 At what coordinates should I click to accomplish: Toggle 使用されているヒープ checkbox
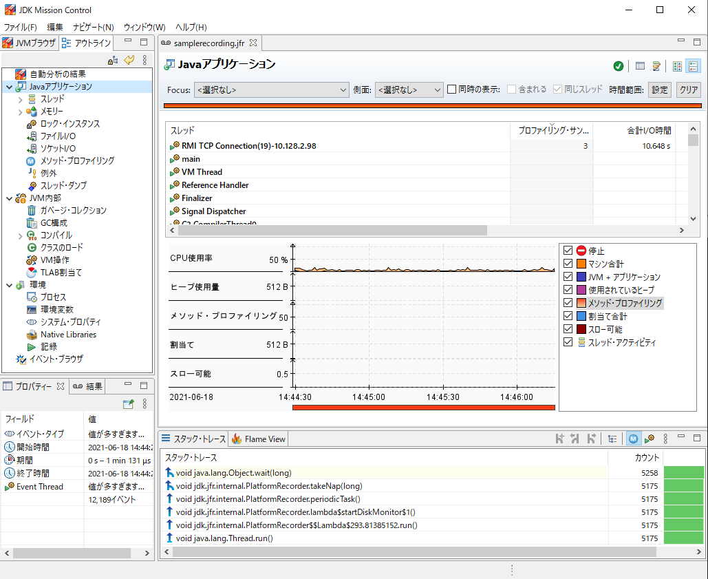(568, 289)
